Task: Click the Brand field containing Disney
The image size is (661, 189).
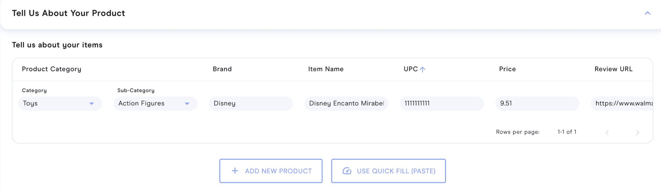Action: pyautogui.click(x=251, y=103)
